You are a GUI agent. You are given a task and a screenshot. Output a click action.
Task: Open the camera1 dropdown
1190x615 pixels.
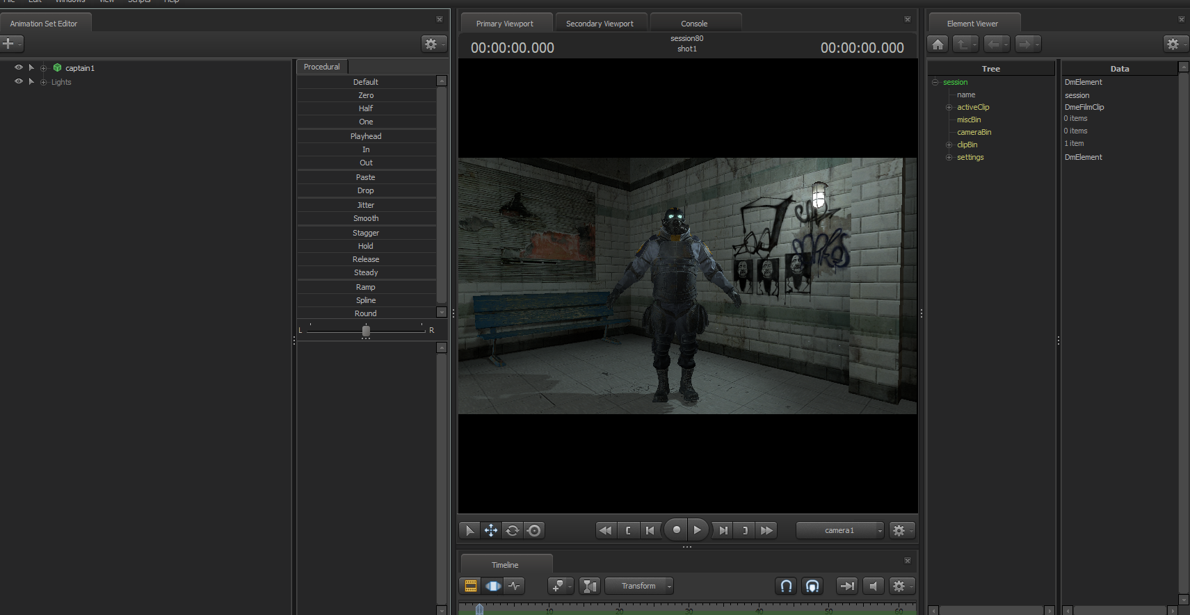840,530
